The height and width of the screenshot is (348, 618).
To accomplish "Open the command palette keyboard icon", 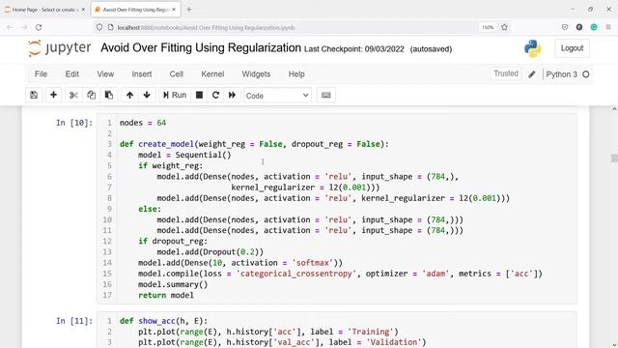I will [x=326, y=95].
